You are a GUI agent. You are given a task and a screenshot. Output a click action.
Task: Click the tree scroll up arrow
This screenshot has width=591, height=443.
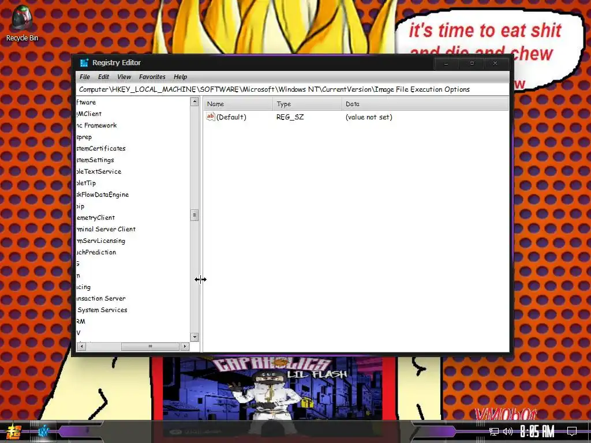coord(194,102)
